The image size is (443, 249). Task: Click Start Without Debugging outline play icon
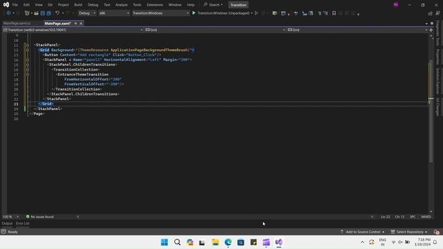[x=256, y=13]
